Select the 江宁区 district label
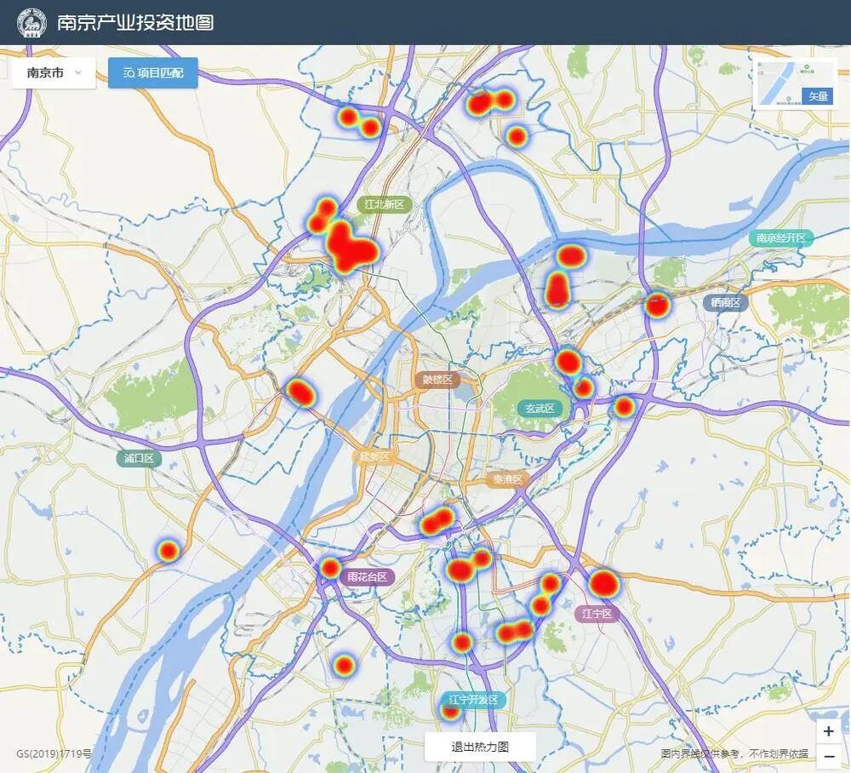This screenshot has height=773, width=851. pyautogui.click(x=597, y=614)
